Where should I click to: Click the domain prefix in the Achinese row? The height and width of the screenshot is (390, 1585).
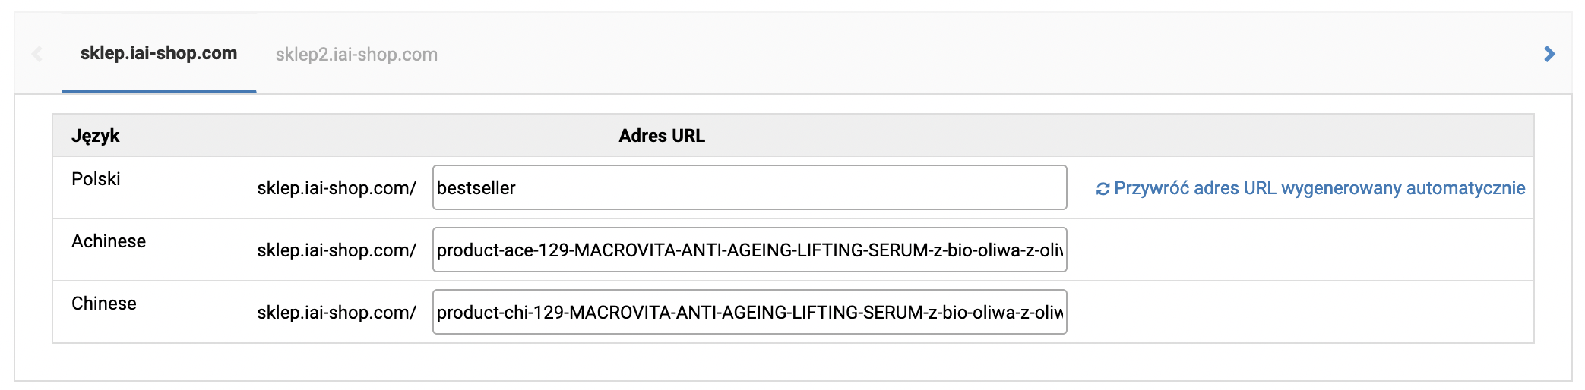(x=337, y=250)
